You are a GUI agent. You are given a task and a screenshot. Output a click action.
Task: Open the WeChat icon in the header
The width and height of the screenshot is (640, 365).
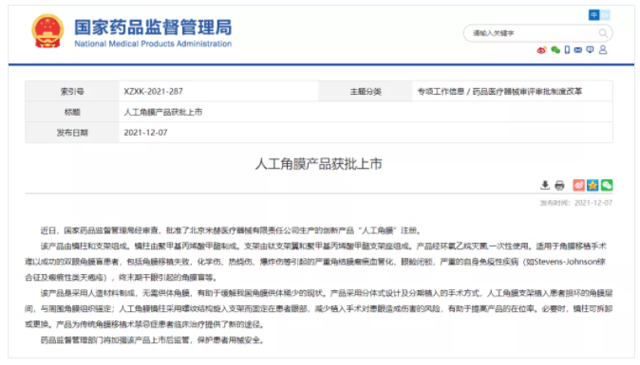(x=555, y=49)
